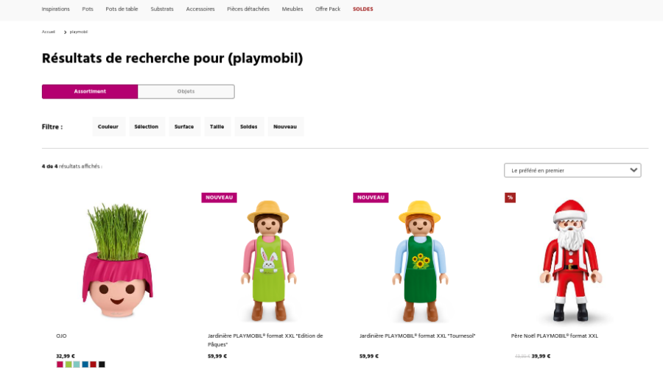The height and width of the screenshot is (368, 663).
Task: Expand the Couleur filter
Action: [x=108, y=127]
